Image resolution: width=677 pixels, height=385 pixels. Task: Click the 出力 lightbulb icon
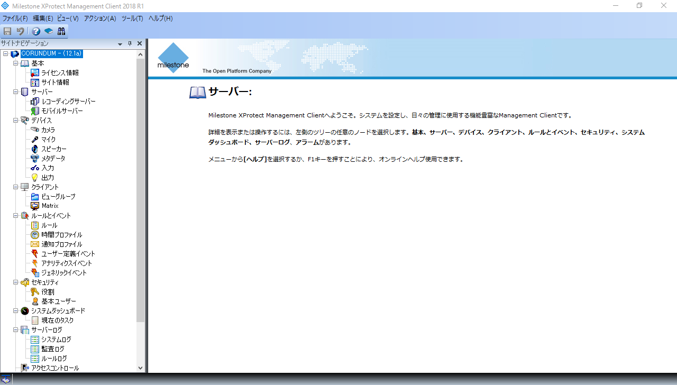35,178
